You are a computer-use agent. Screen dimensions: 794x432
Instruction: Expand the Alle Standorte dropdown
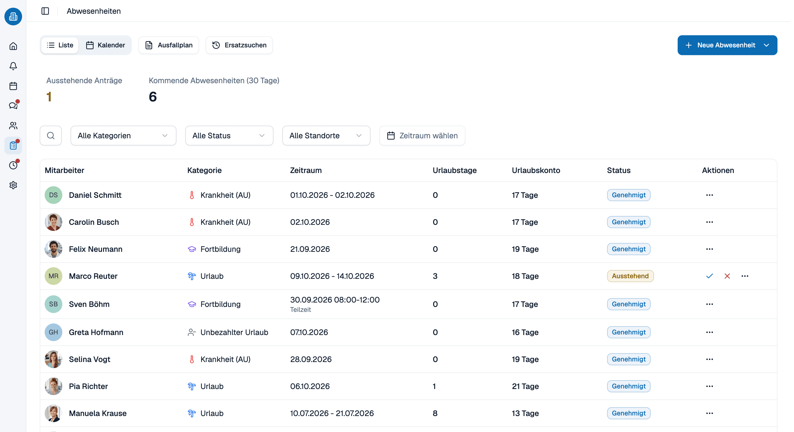click(x=326, y=136)
